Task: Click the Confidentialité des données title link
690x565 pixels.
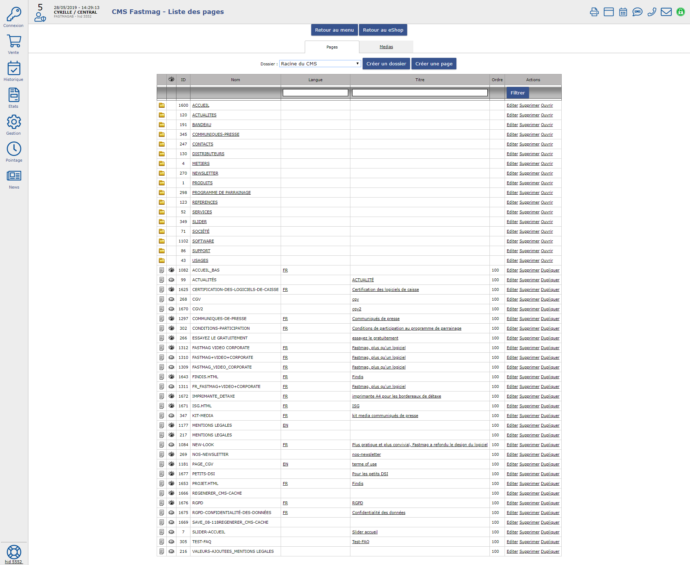Action: (378, 513)
